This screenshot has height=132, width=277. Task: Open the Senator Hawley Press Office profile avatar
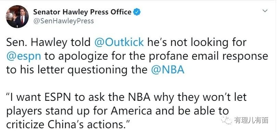coord(17,17)
